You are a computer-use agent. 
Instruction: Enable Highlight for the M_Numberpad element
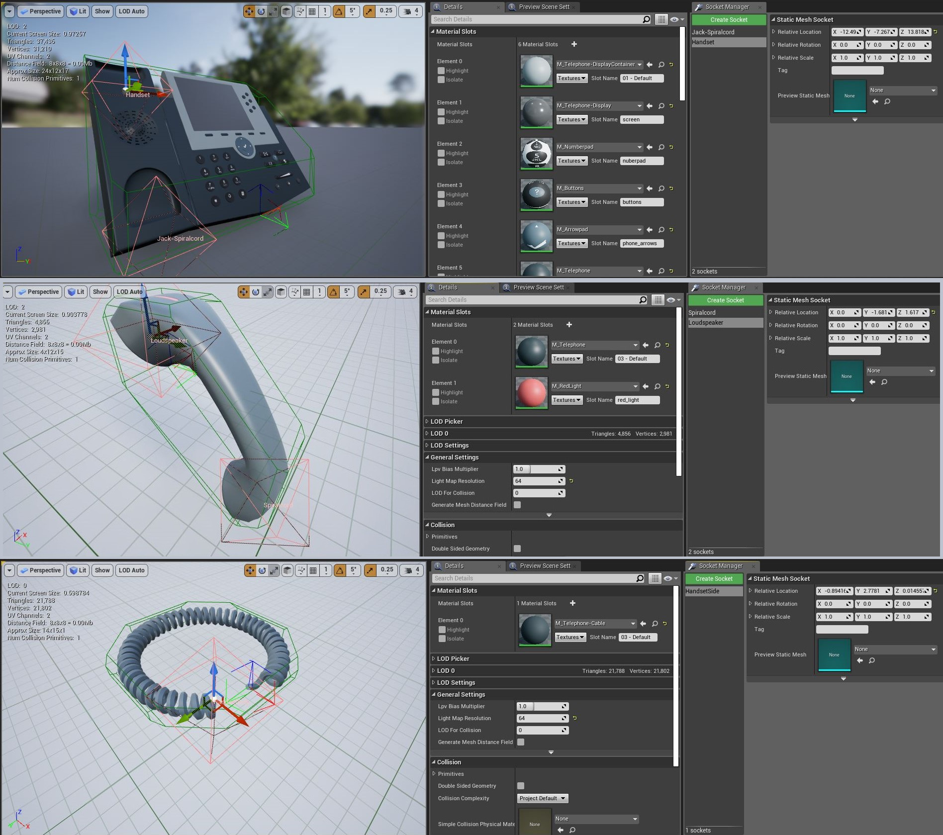click(441, 153)
